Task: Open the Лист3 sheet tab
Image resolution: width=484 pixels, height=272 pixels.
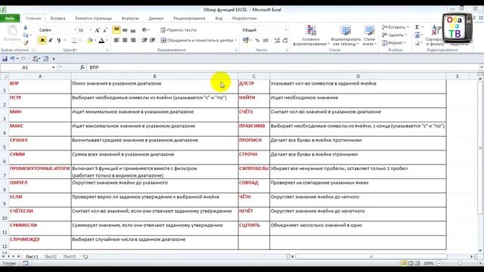Action: (70, 256)
